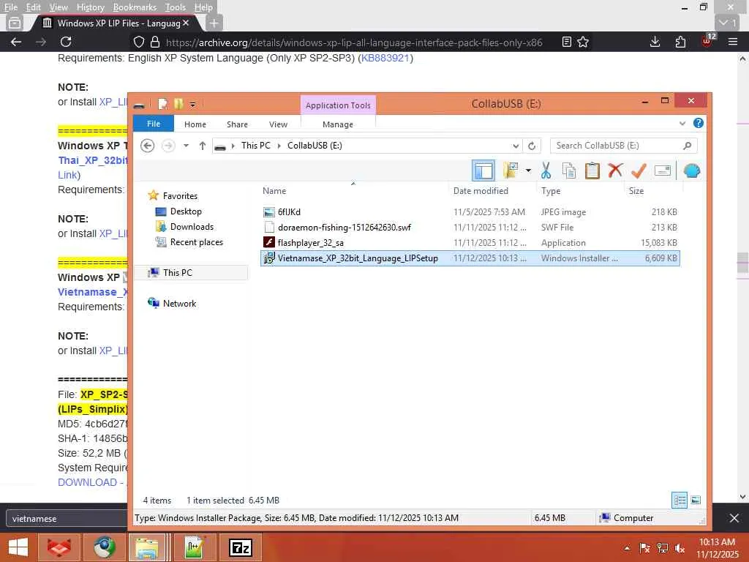
Task: Go back in Firefox browser
Action: pyautogui.click(x=16, y=42)
